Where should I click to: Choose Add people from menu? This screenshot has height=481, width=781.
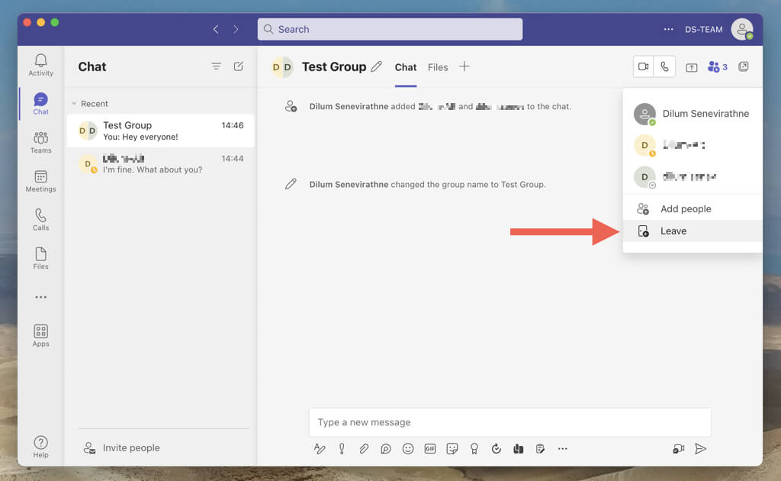click(x=693, y=209)
